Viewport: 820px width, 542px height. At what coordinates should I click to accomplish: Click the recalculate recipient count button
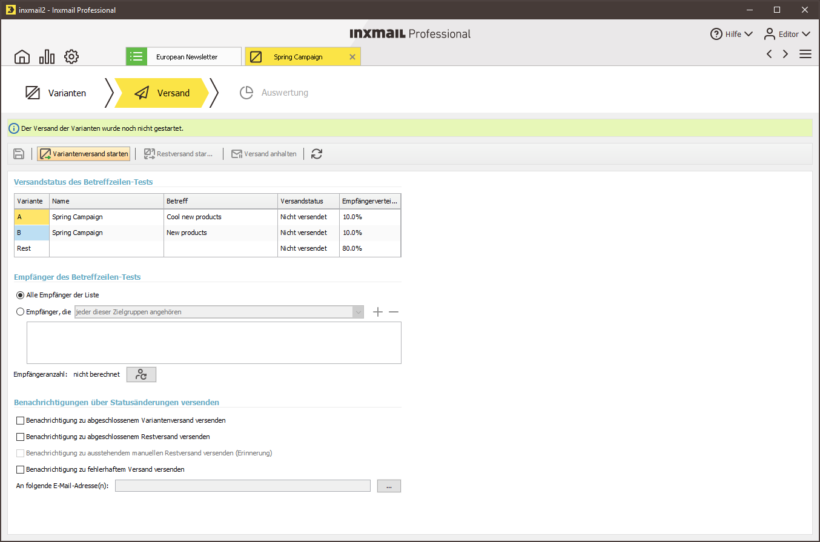(141, 374)
